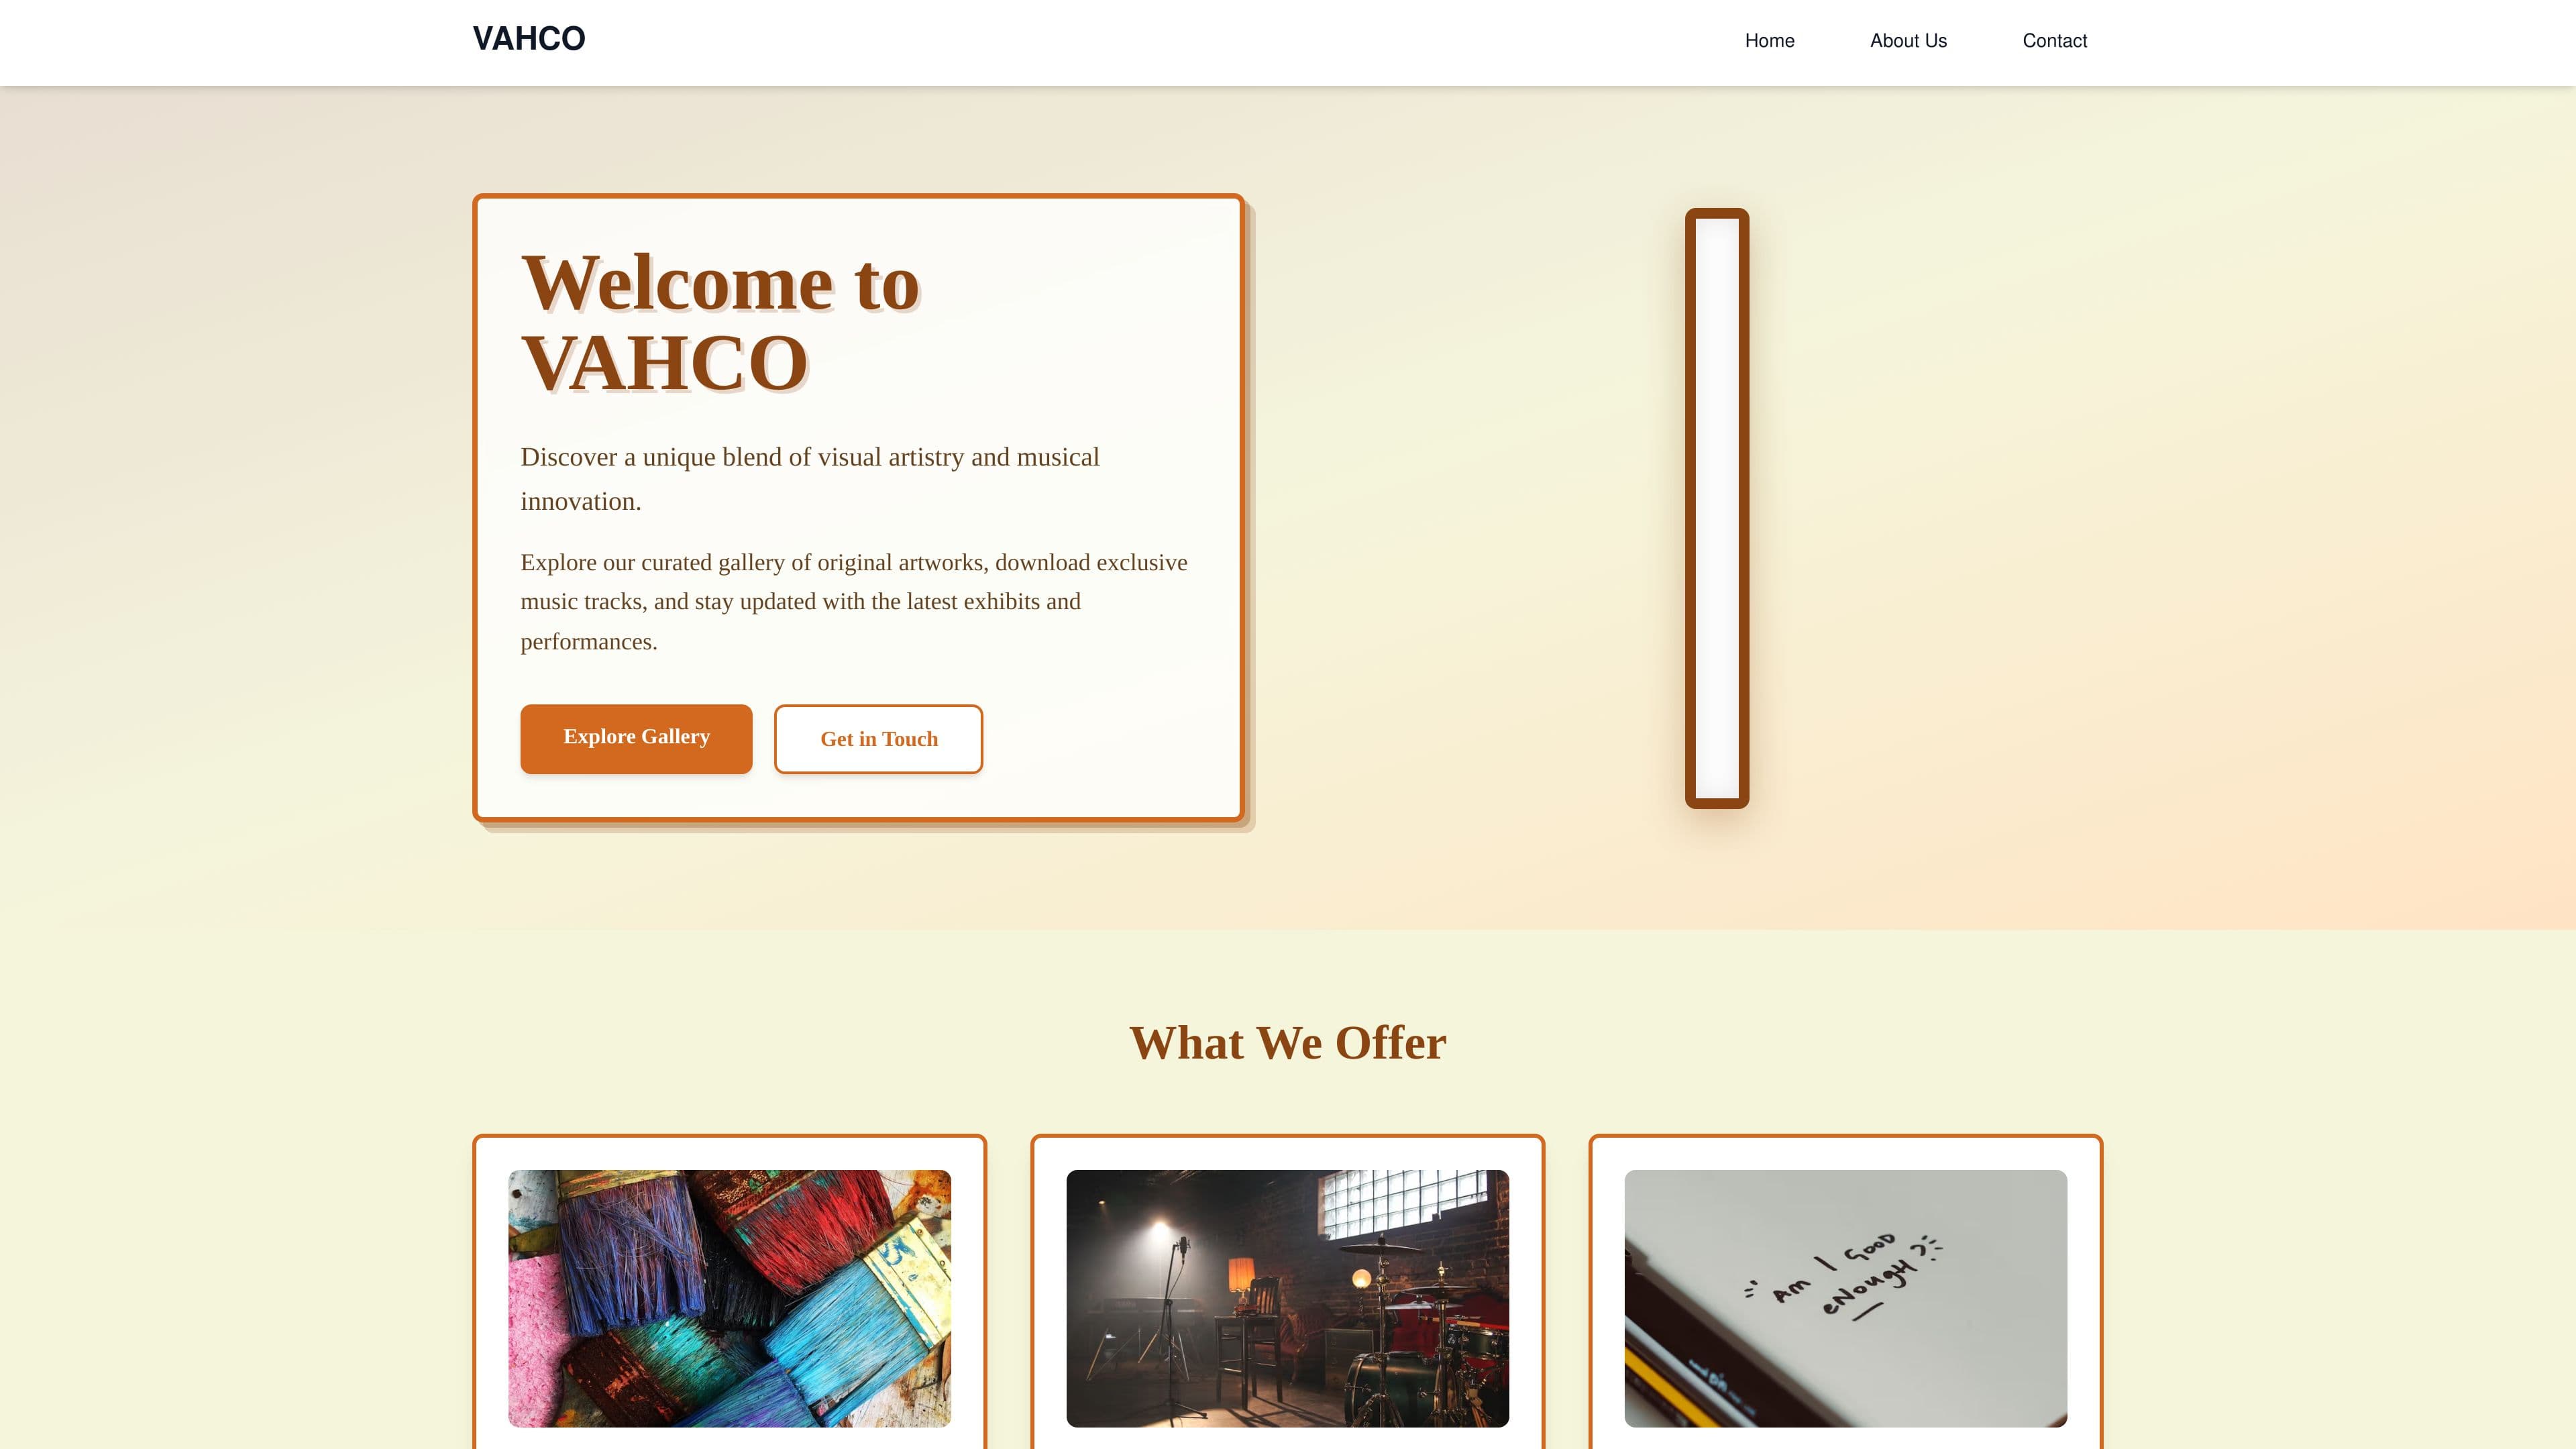The width and height of the screenshot is (2576, 1449).
Task: Click the What We Offer heading
Action: click(1287, 1043)
